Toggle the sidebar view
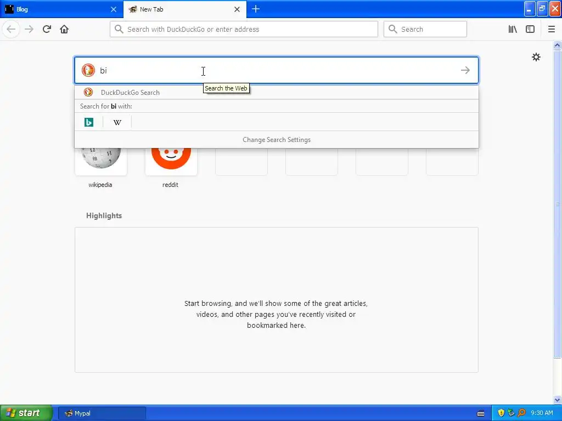The height and width of the screenshot is (421, 562). click(x=530, y=29)
